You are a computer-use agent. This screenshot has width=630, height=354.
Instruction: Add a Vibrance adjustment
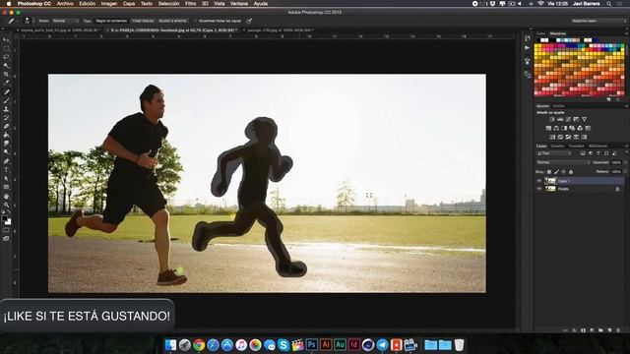(584, 119)
